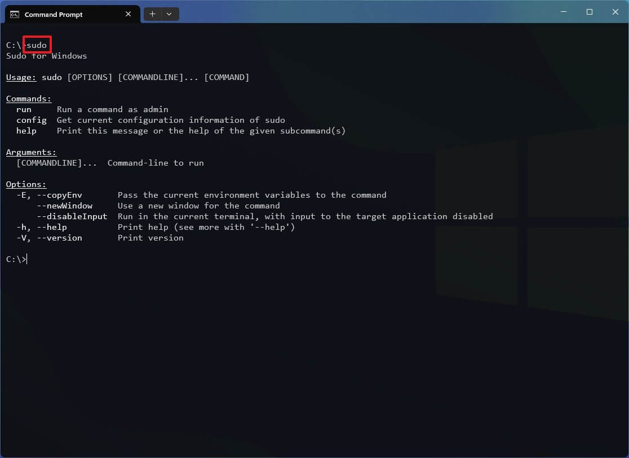Click the 'Usage:' heading text
This screenshot has width=629, height=458.
21,77
